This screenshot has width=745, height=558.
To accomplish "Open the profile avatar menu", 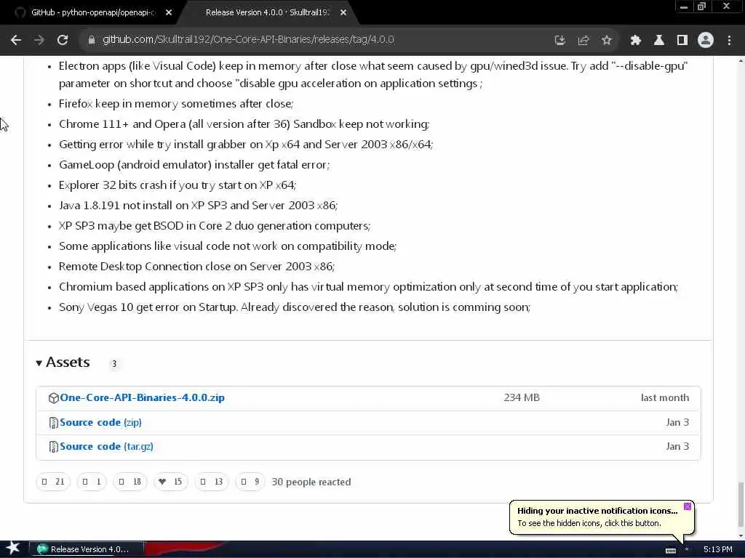I will click(706, 40).
